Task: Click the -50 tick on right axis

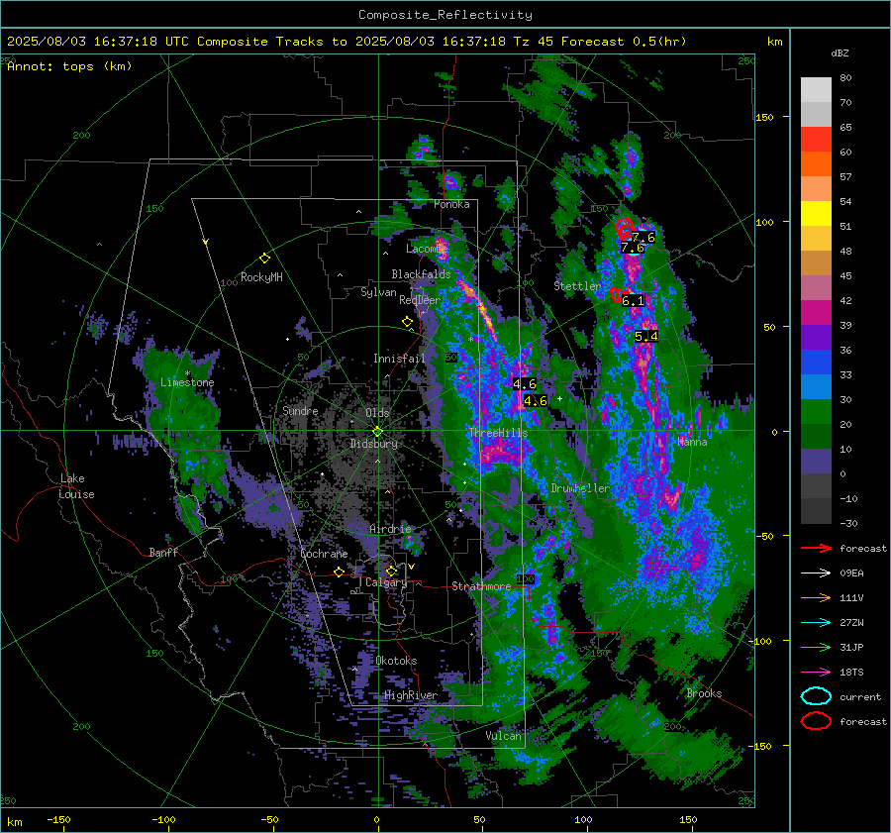Action: pos(764,536)
